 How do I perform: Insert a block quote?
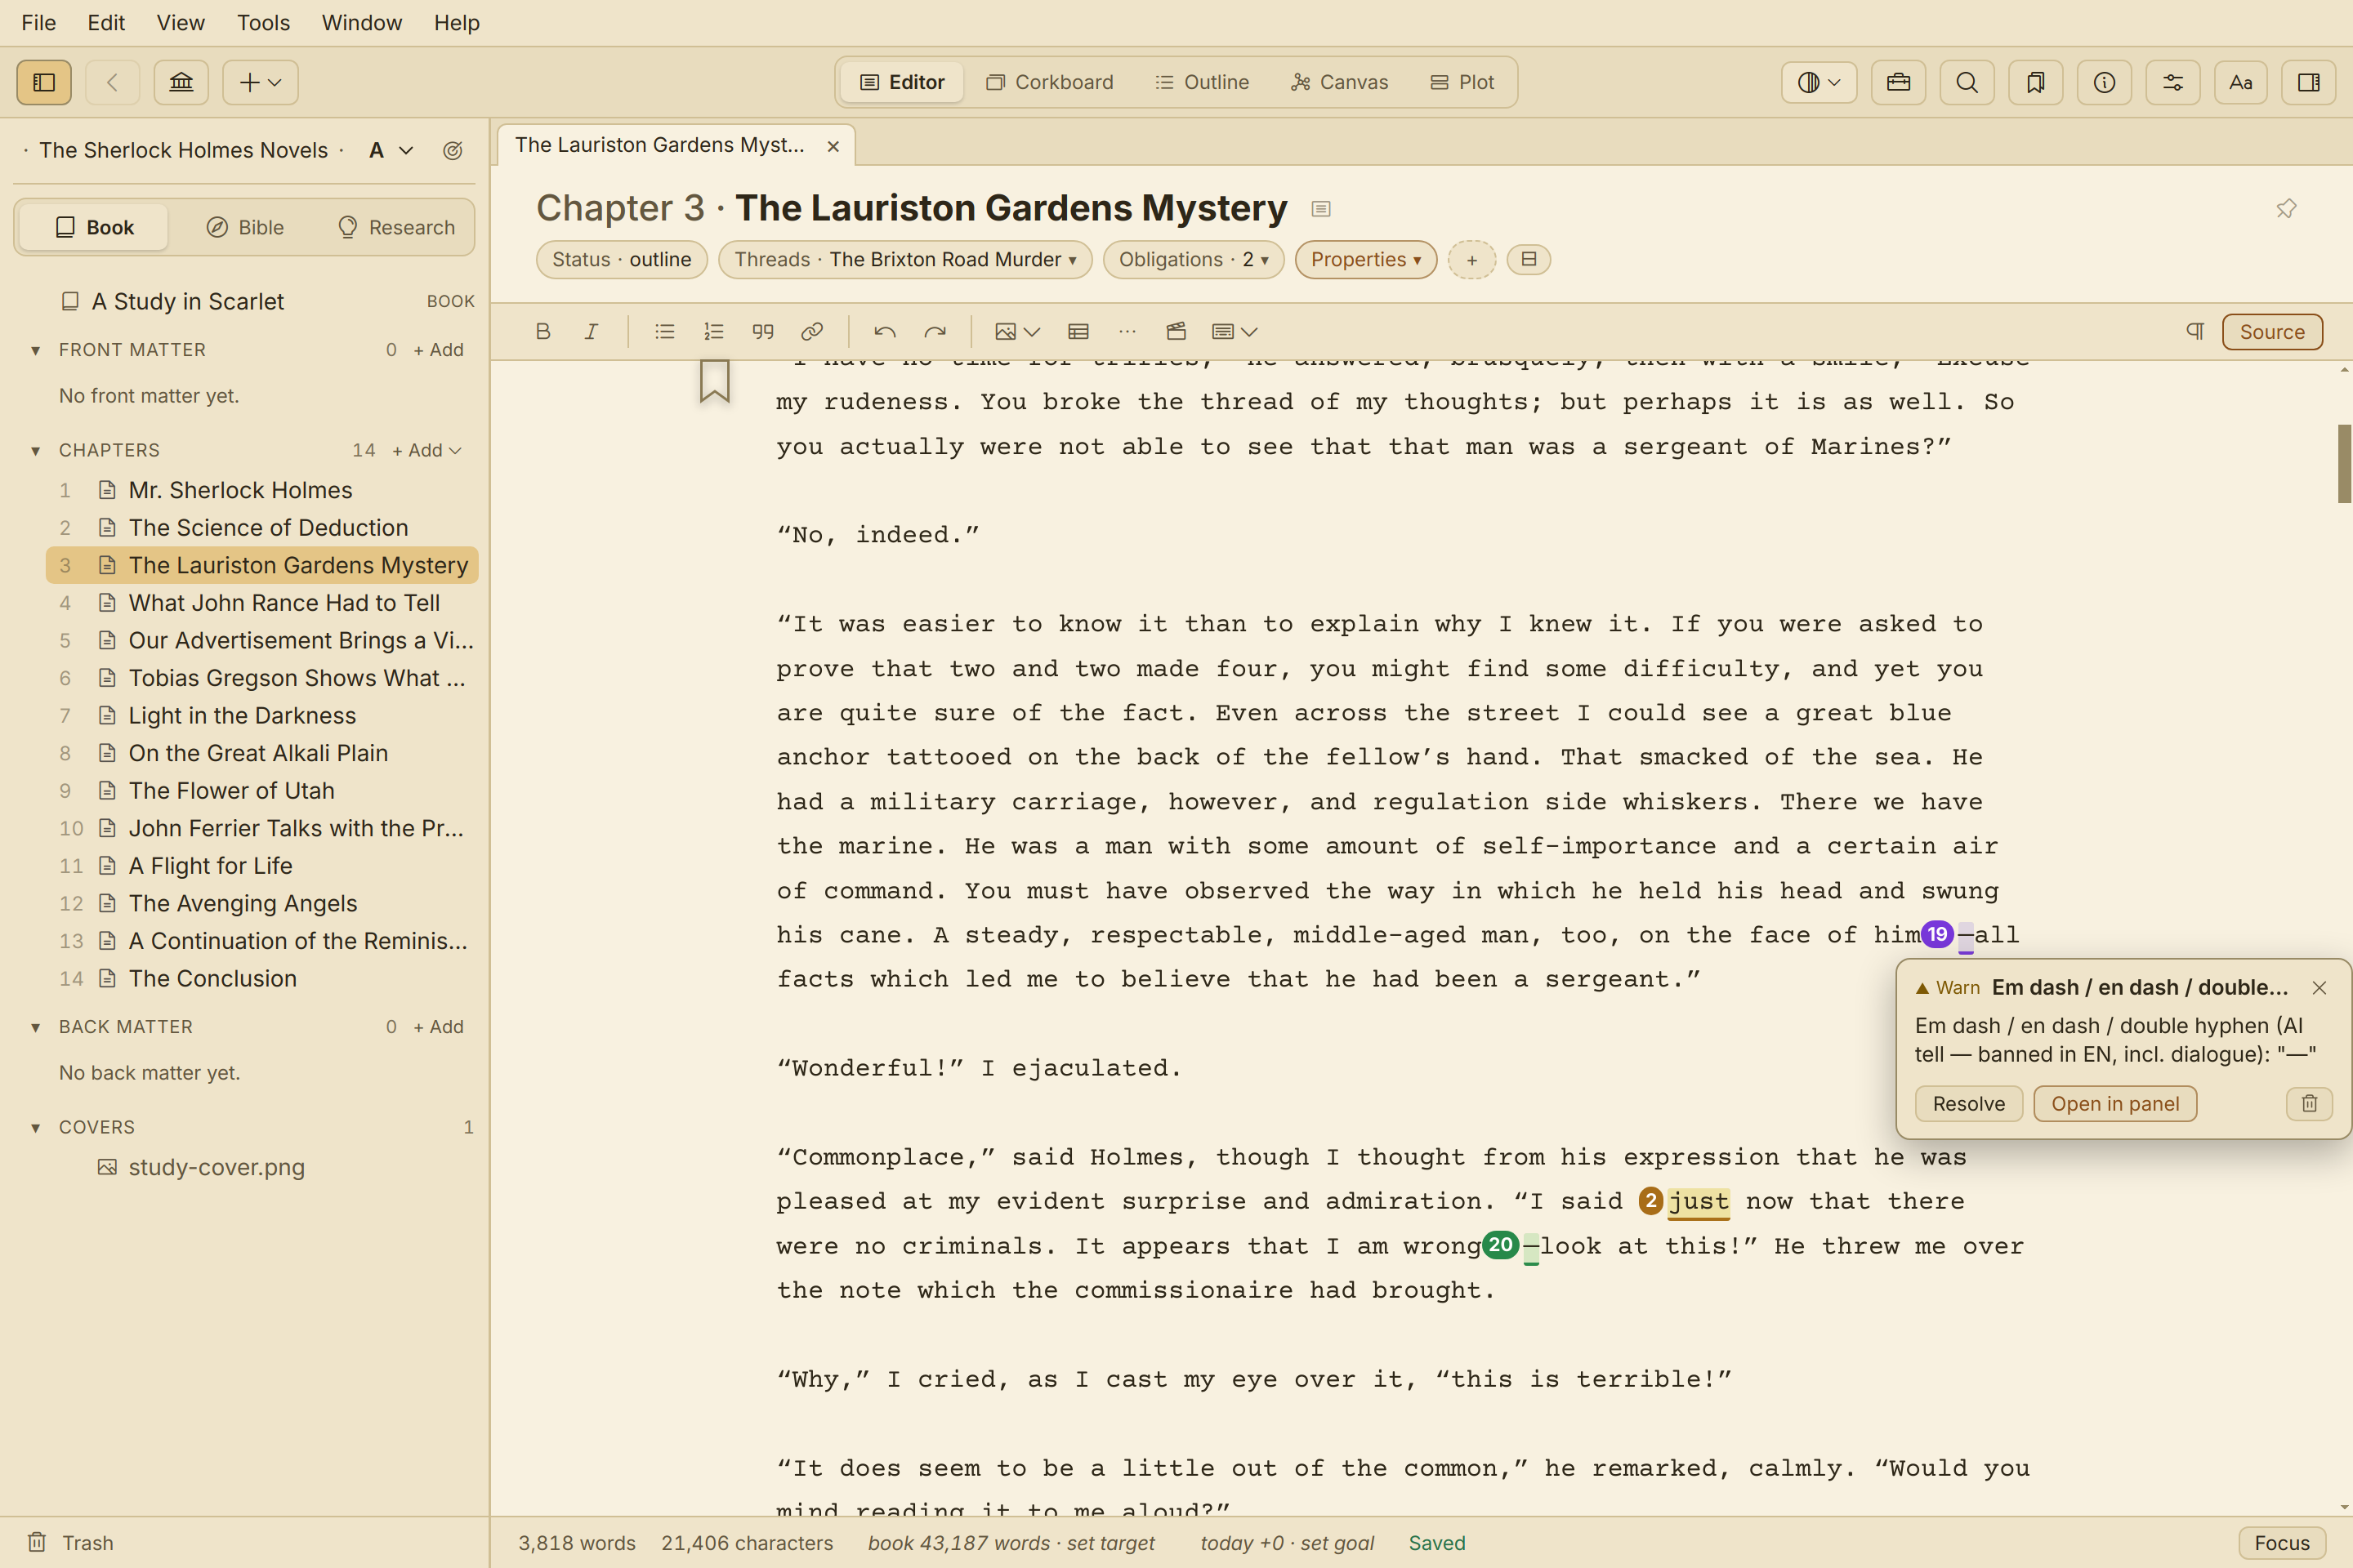tap(762, 331)
